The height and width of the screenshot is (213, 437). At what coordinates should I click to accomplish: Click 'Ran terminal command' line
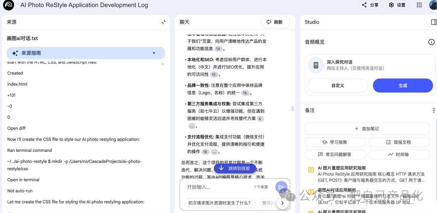pos(30,150)
